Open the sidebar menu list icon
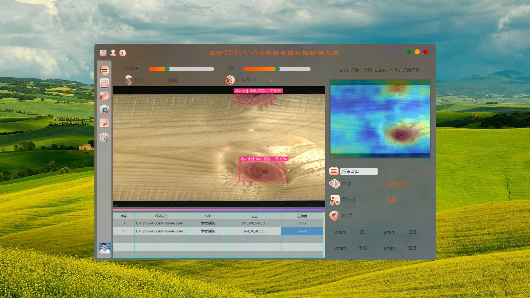 point(104,70)
